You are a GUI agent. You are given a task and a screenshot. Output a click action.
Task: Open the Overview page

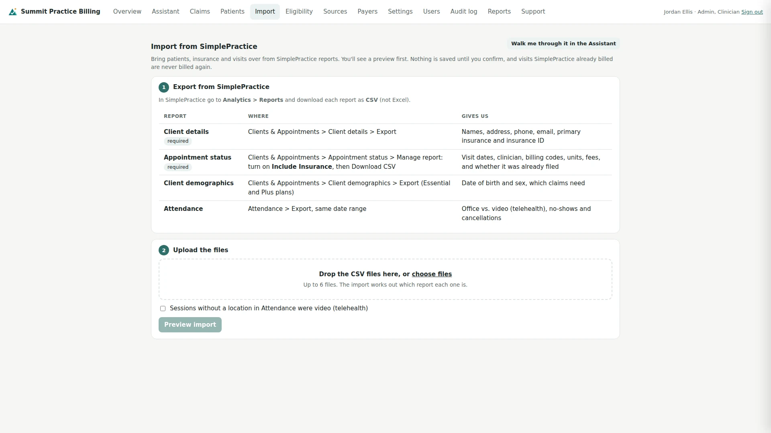click(x=127, y=12)
